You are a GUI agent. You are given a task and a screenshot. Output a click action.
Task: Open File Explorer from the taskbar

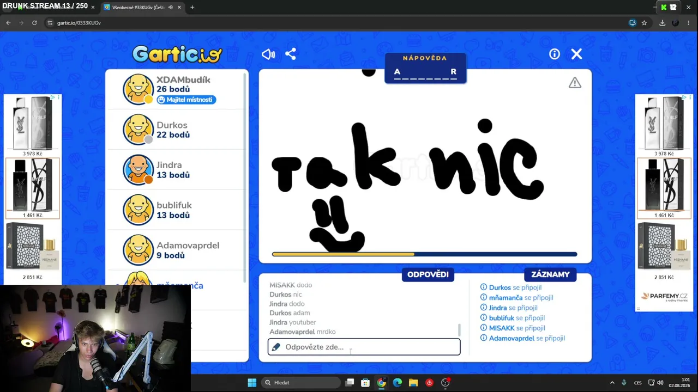coord(413,383)
